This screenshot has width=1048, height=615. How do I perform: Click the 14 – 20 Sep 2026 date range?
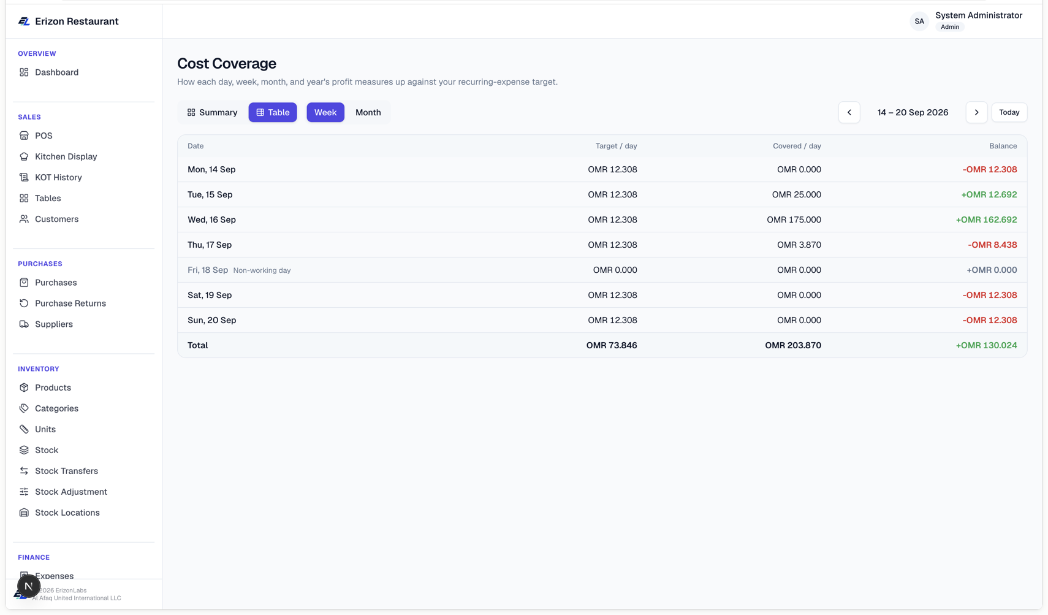[x=913, y=112]
